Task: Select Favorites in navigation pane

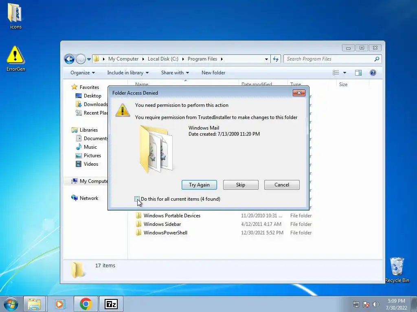Action: click(x=86, y=87)
